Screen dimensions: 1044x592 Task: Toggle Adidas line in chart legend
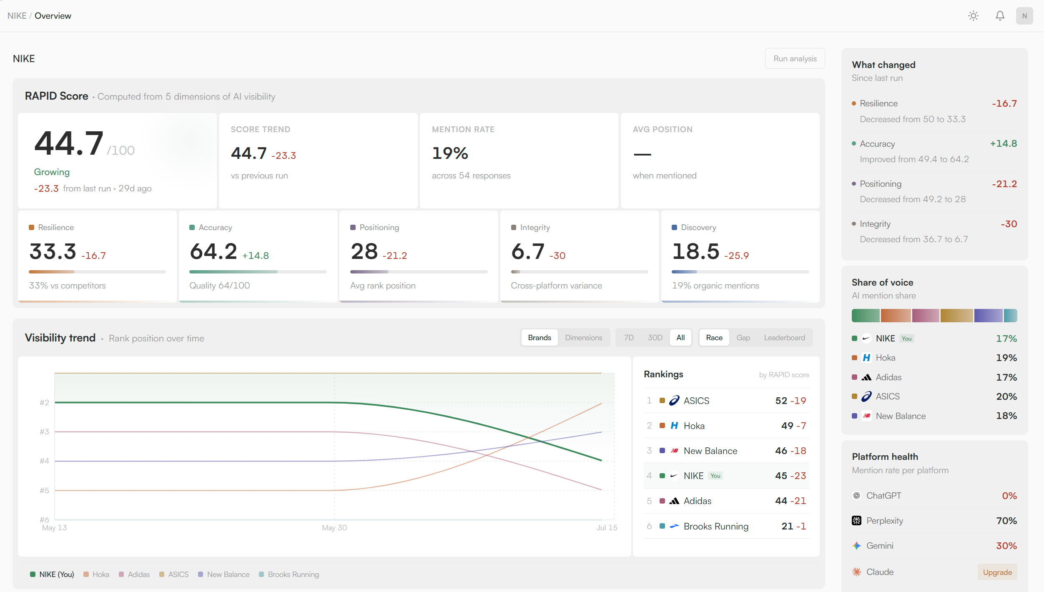[x=134, y=574]
